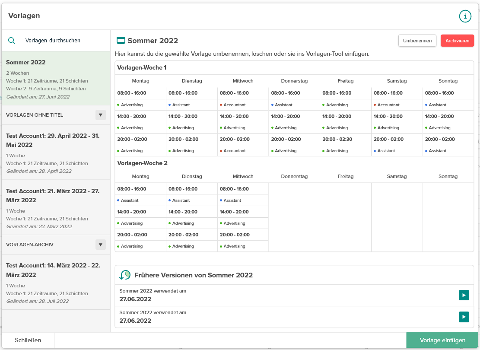The height and width of the screenshot is (350, 480).
Task: Click the Schließen button
Action: tap(28, 340)
